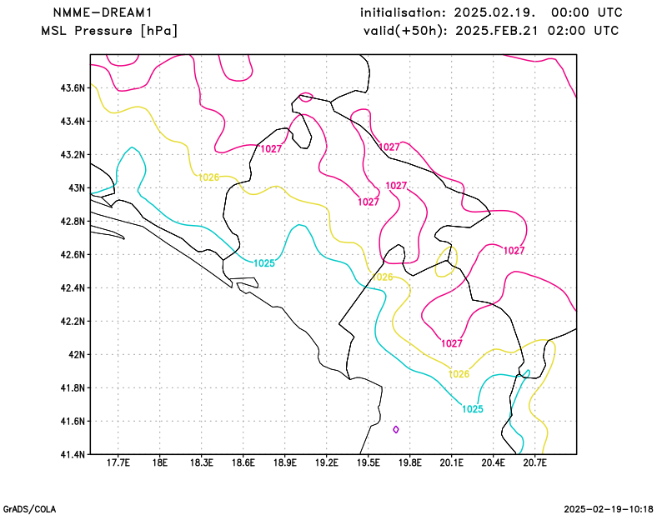667x515 pixels.
Task: Click the 42.2N latitude axis label
Action: click(x=73, y=321)
